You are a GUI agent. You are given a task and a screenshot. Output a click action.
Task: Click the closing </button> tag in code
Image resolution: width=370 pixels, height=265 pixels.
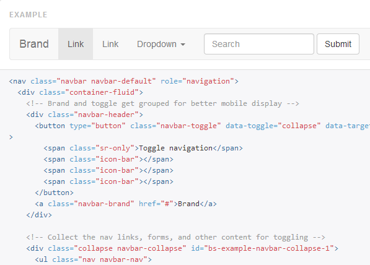click(55, 193)
